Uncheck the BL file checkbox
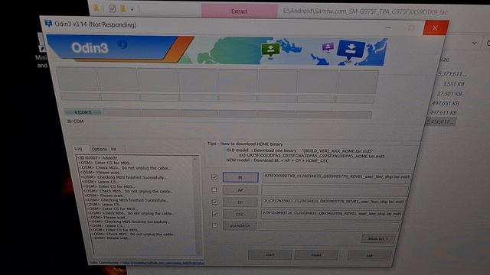The height and width of the screenshot is (275, 490). (214, 177)
